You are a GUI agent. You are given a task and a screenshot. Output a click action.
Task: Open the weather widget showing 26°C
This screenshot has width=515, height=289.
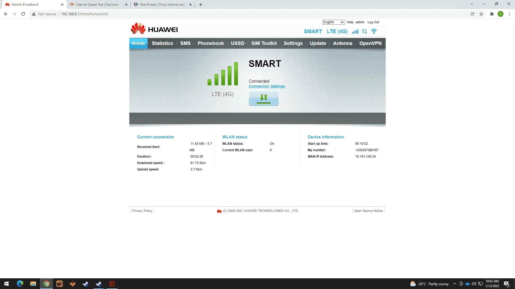(429, 284)
